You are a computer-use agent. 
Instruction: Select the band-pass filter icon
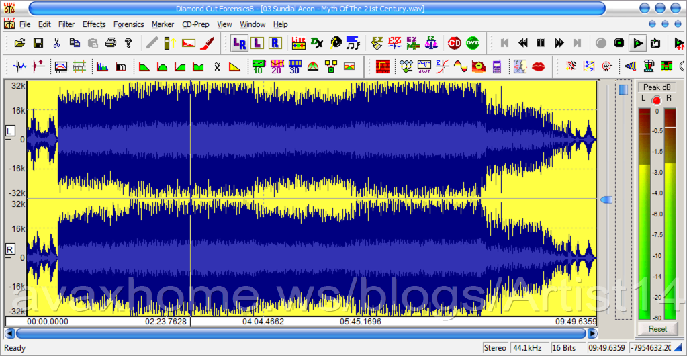point(162,66)
